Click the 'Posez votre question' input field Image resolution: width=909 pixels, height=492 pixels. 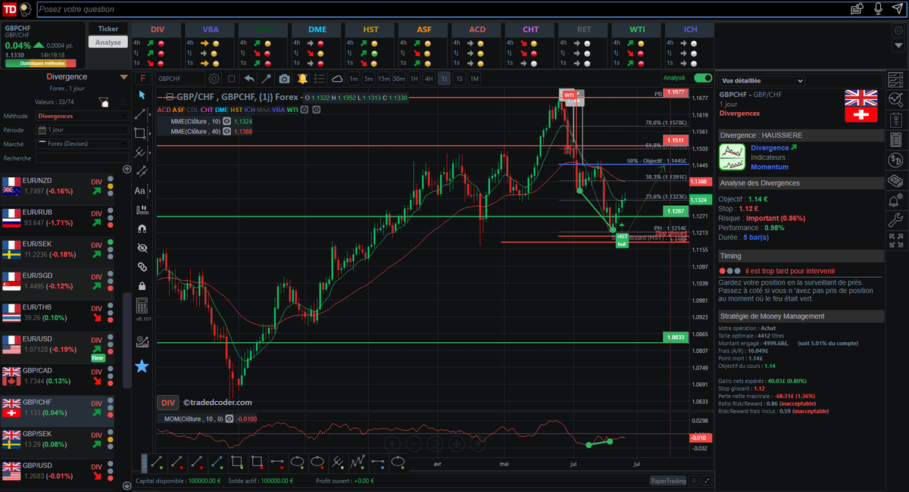point(439,9)
